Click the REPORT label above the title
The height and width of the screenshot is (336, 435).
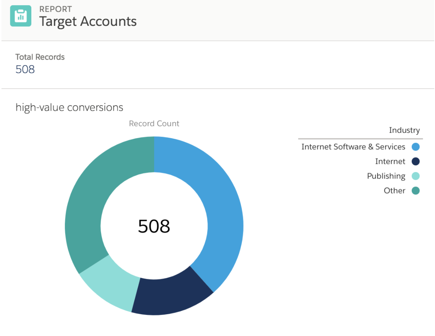click(x=56, y=9)
